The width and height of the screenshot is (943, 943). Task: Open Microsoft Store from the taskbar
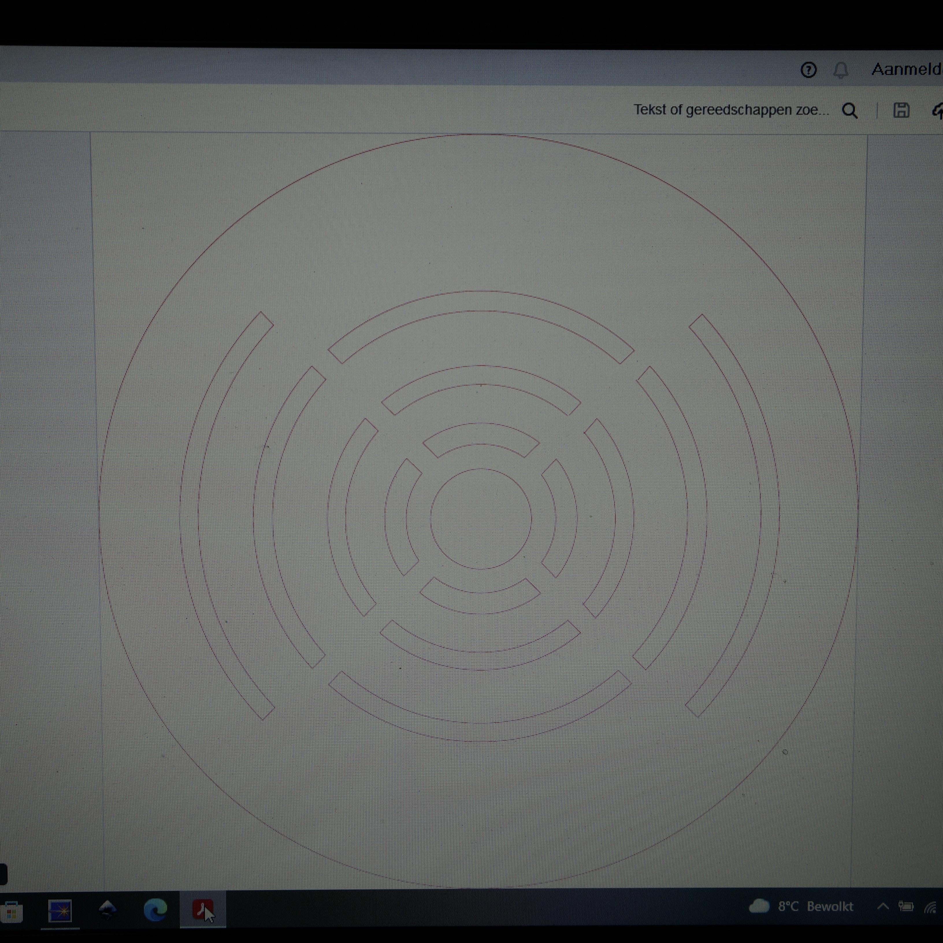12,911
